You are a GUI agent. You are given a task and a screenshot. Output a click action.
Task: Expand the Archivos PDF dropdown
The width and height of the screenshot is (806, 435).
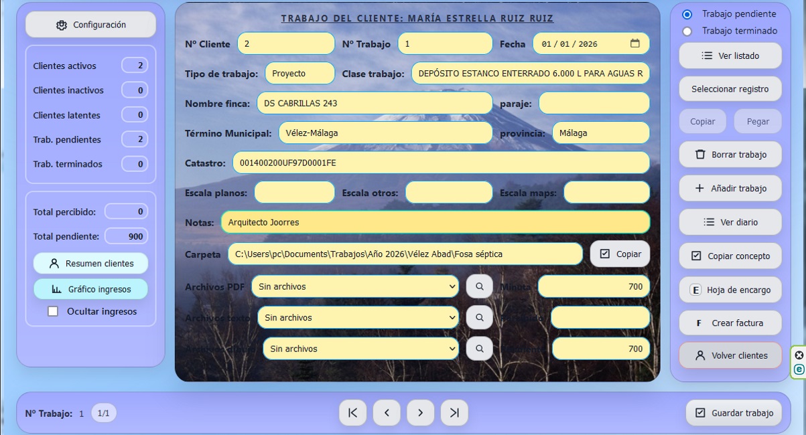click(x=355, y=286)
